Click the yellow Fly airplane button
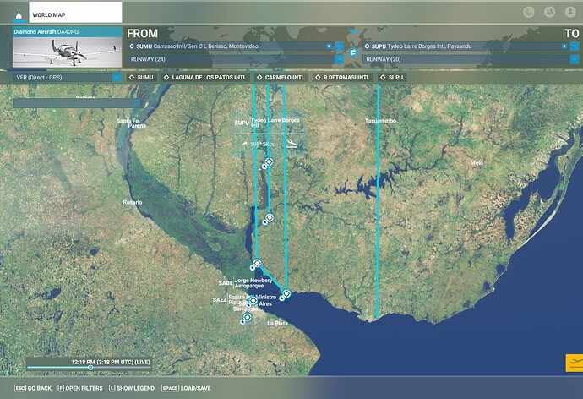The image size is (583, 399). coord(572,364)
